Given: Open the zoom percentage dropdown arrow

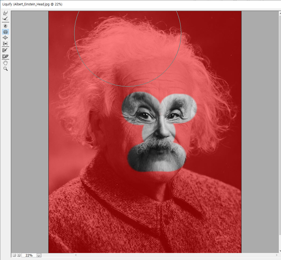Looking at the screenshot, I should point(39,255).
